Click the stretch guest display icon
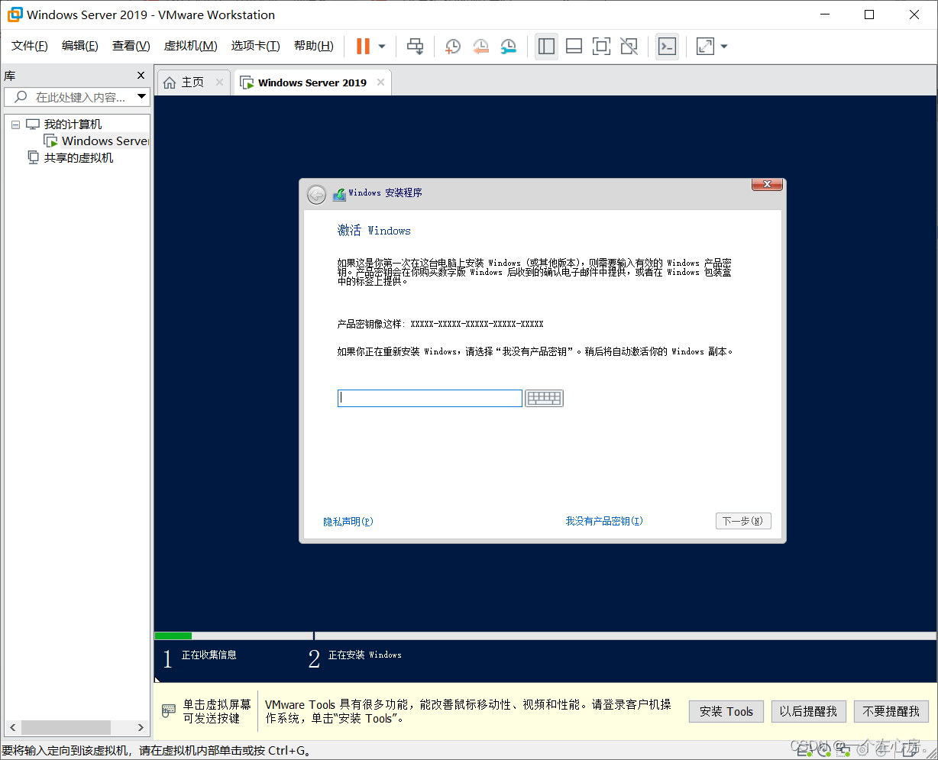The image size is (938, 760). [x=705, y=47]
